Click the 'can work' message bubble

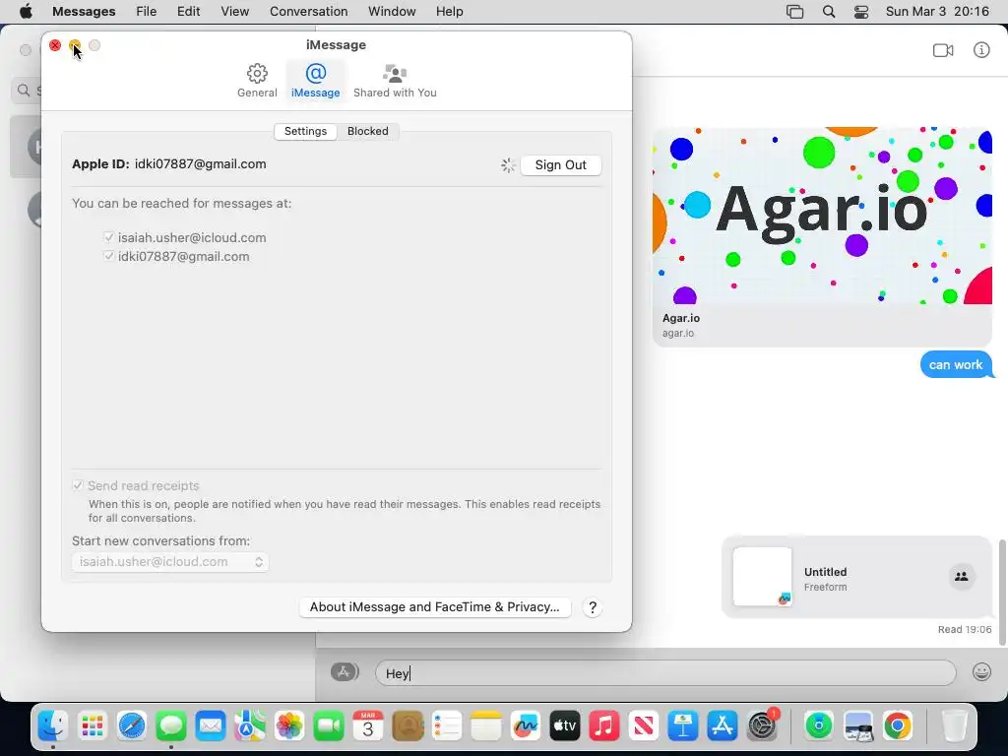pos(956,364)
